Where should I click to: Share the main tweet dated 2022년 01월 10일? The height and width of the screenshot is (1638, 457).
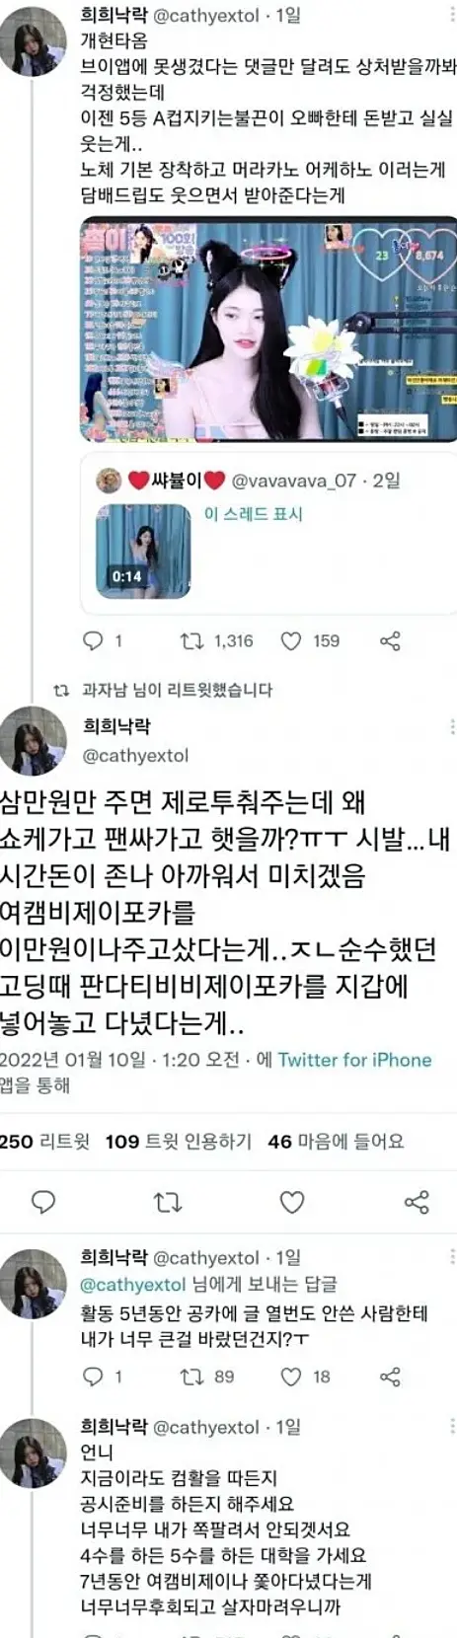coord(417,1202)
